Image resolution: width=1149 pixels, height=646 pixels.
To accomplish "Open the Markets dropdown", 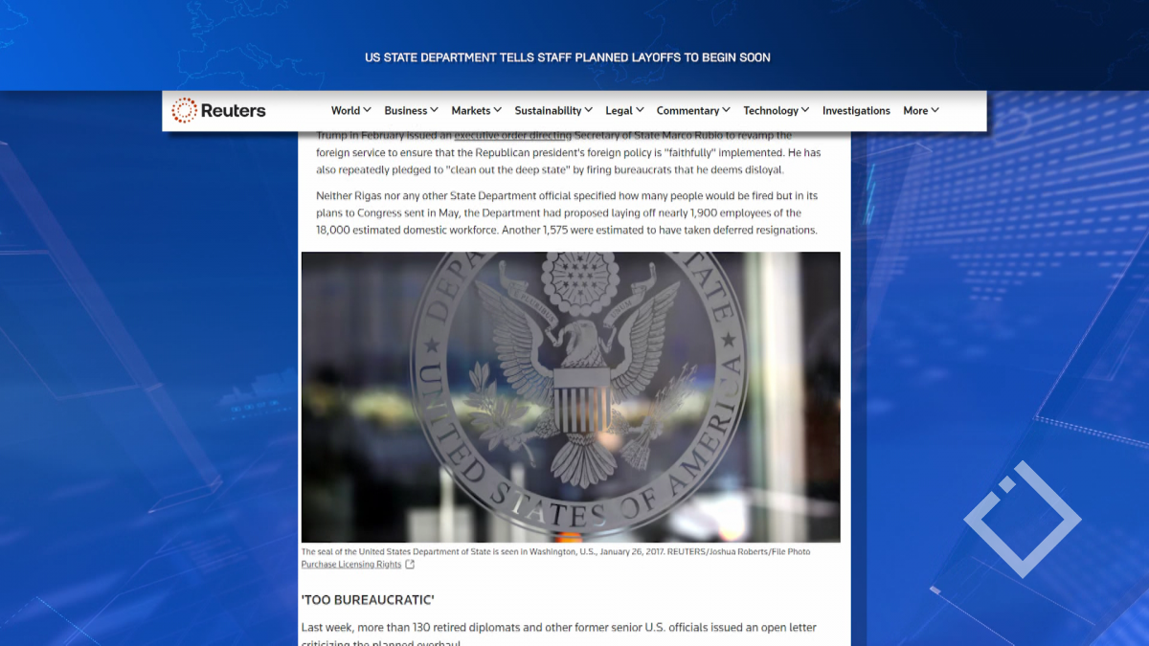I will 476,111.
